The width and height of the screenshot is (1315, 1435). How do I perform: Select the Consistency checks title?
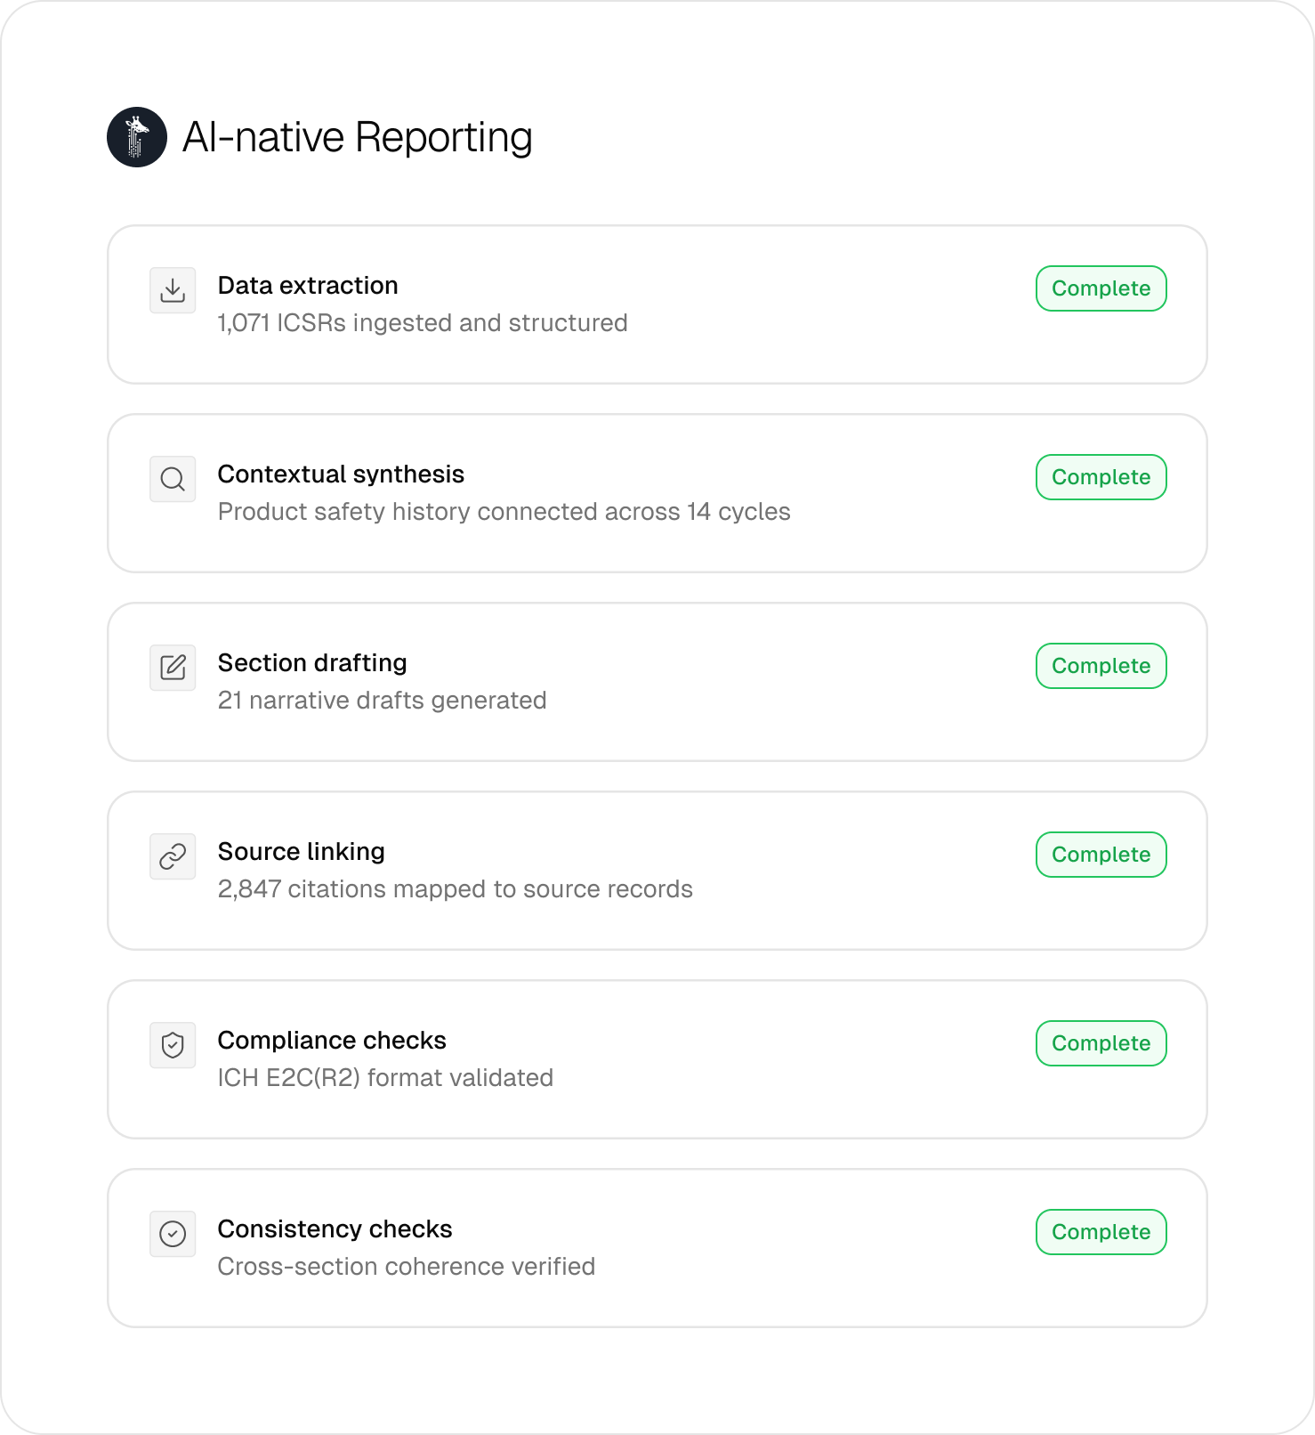tap(335, 1229)
